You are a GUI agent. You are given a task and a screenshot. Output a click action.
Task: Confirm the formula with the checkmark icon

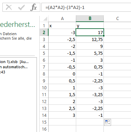tap(21, 7)
